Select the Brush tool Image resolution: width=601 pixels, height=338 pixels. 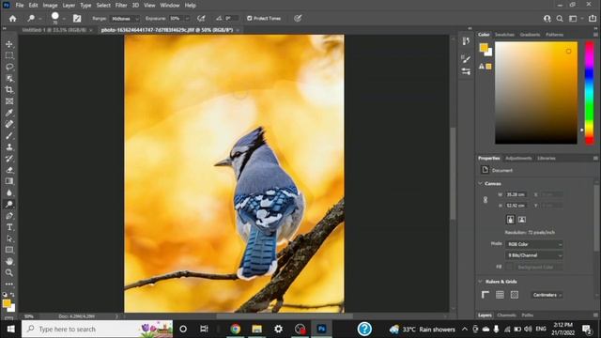[x=9, y=135]
